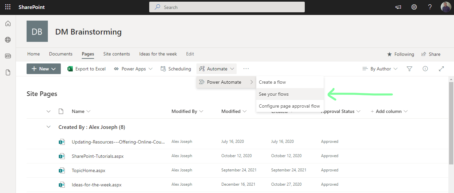Open the Power Automate submenu item
This screenshot has width=454, height=193.
pyautogui.click(x=226, y=82)
